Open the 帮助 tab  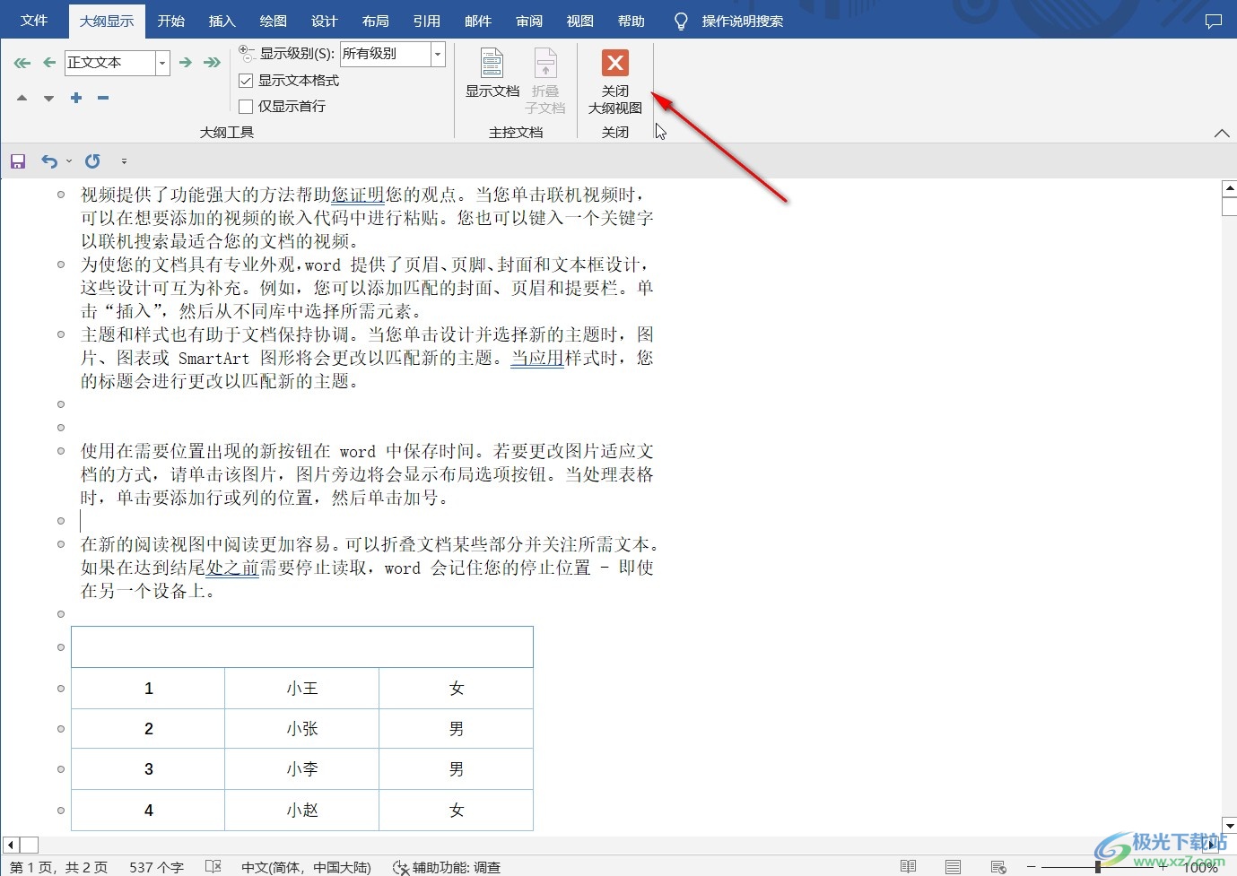[632, 21]
